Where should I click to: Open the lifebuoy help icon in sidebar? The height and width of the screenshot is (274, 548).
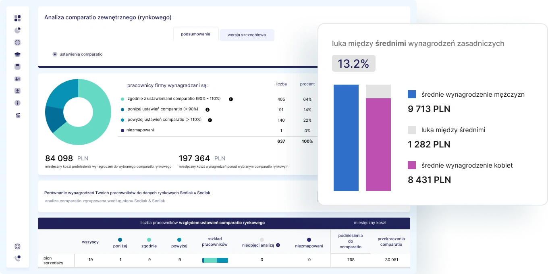17,246
